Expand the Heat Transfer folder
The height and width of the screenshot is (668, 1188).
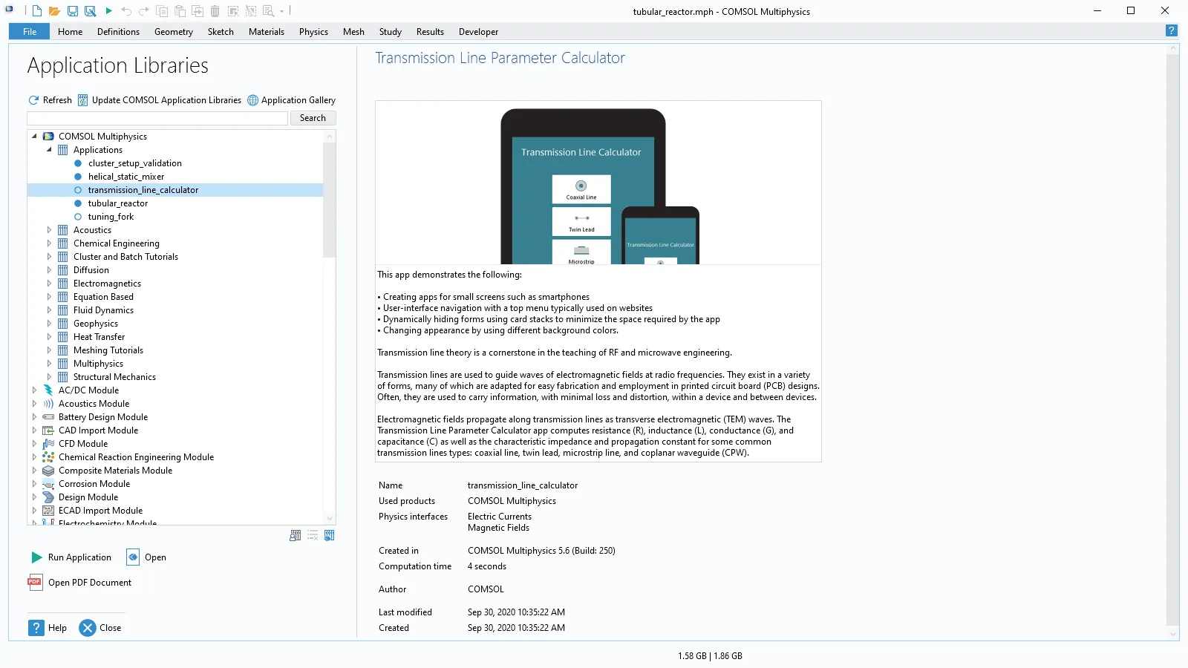click(x=49, y=337)
